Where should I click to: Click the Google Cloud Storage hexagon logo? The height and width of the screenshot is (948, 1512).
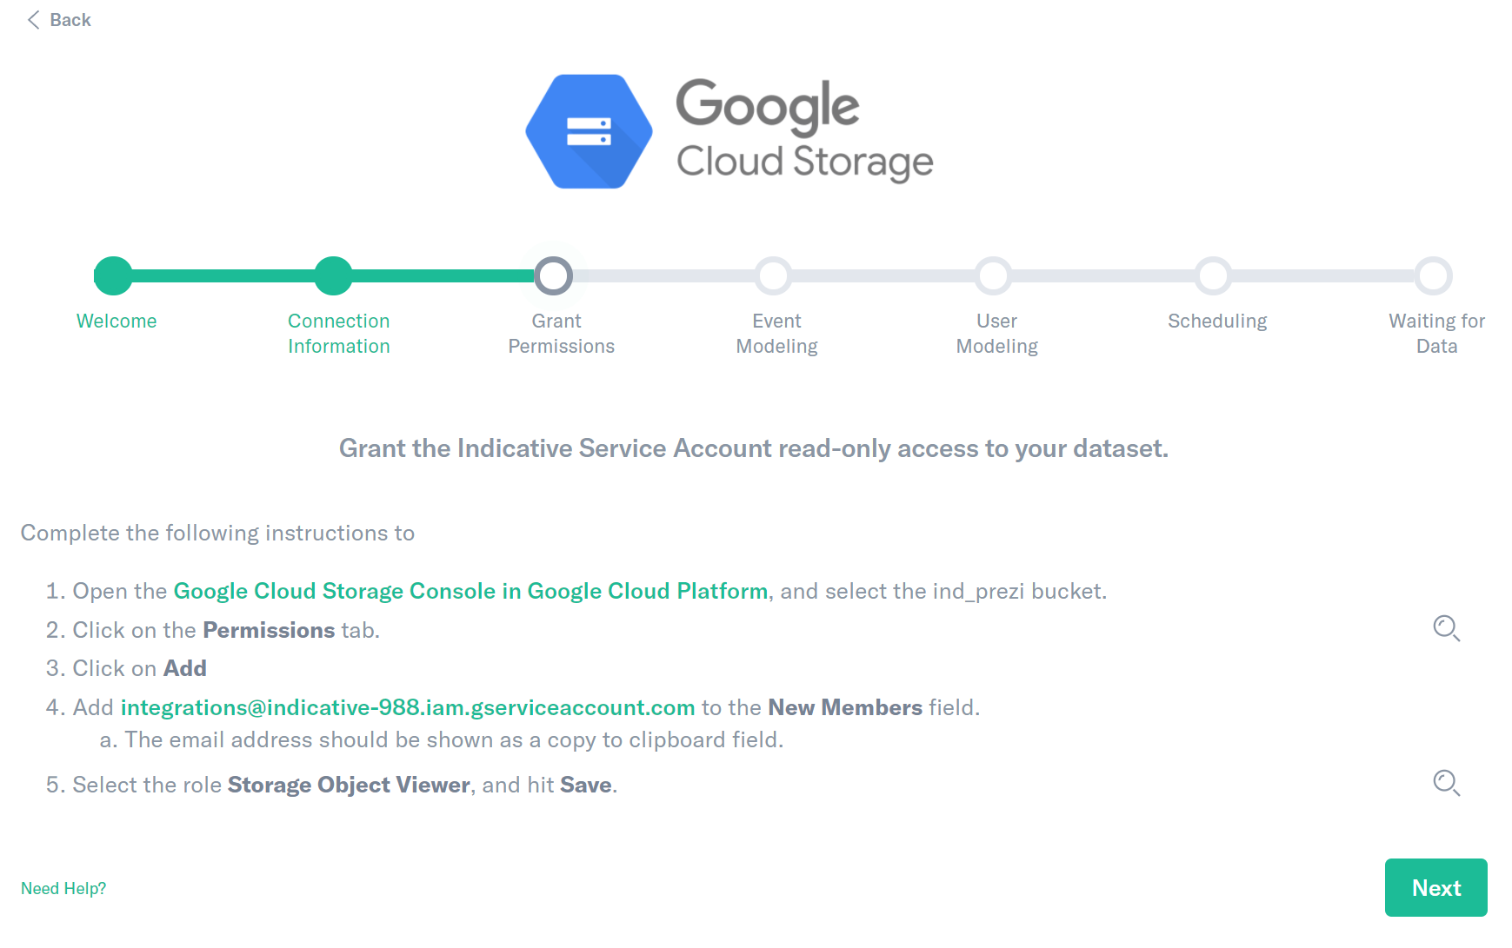(589, 131)
